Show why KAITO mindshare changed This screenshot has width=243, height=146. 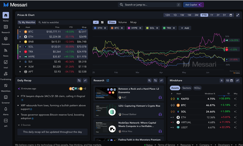click(x=235, y=99)
